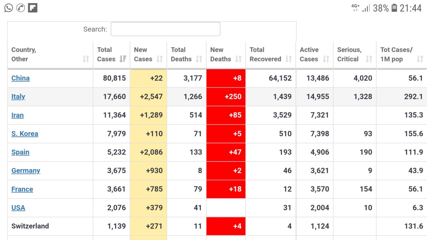Click the Total Recovered sort arrows
The height and width of the screenshot is (240, 427).
coord(289,59)
